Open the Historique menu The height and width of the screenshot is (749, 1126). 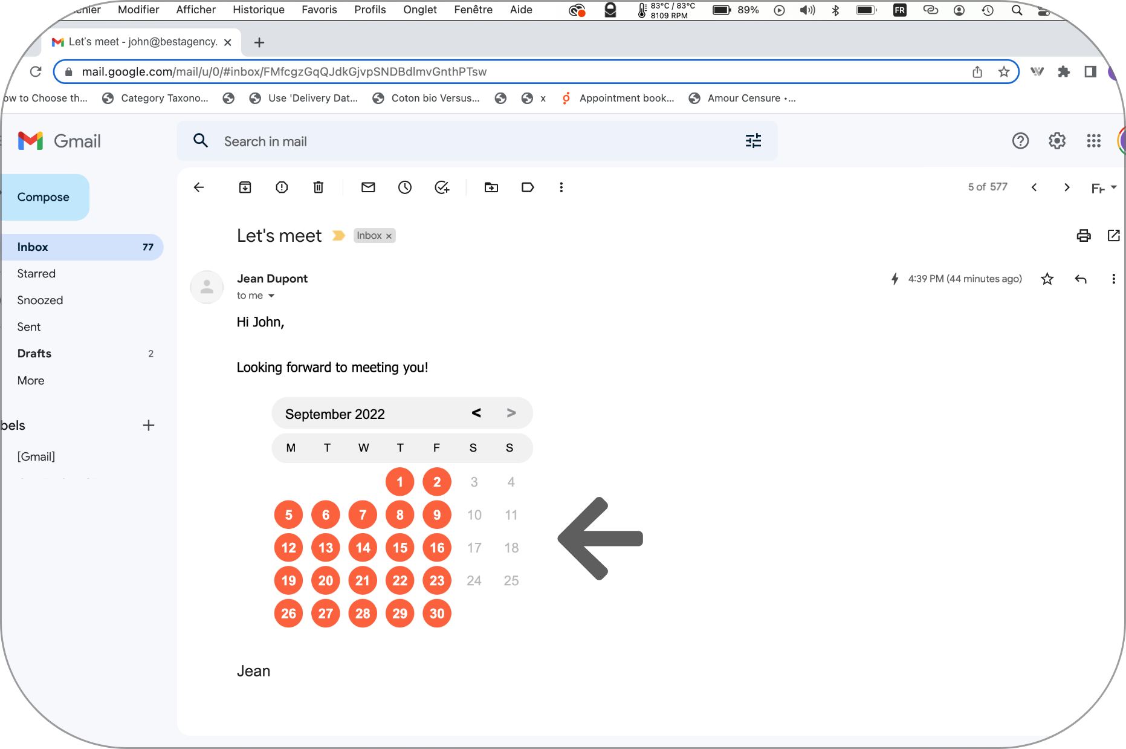259,10
